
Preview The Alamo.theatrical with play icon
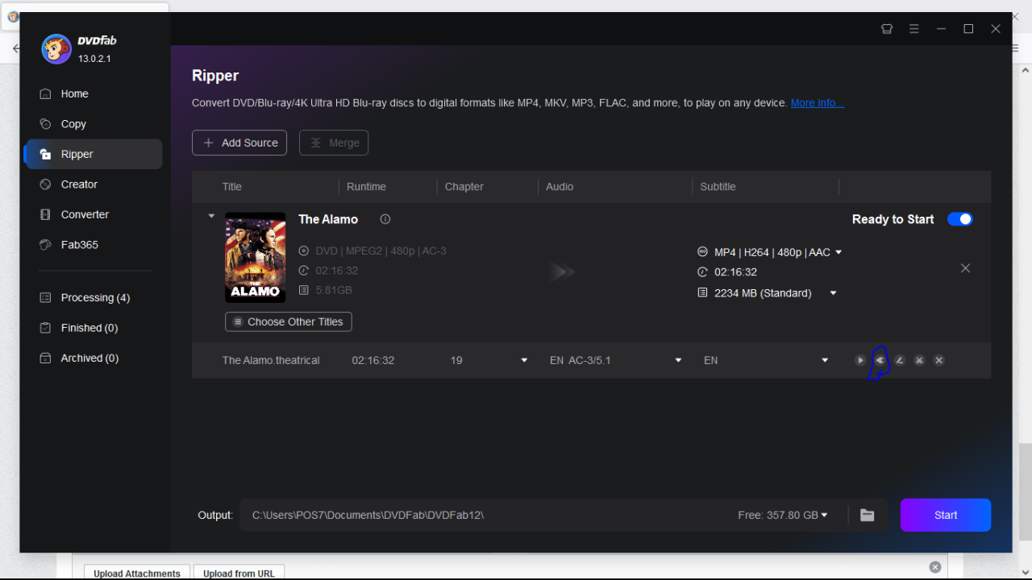pyautogui.click(x=860, y=360)
